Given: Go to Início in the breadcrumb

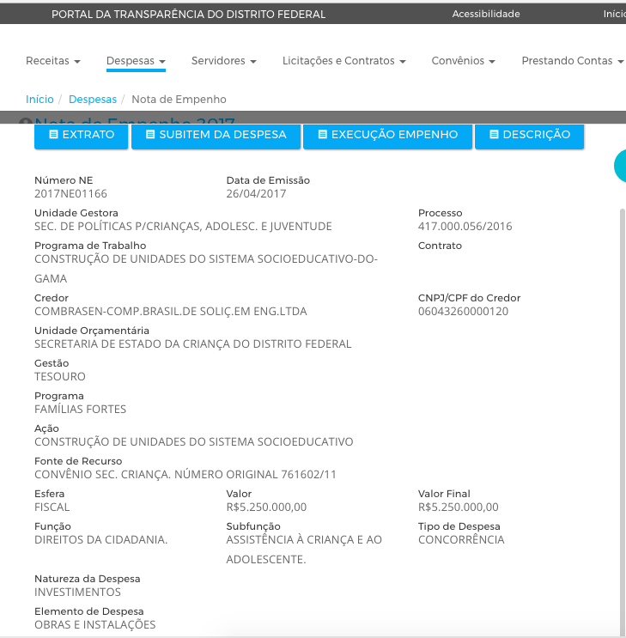Looking at the screenshot, I should [40, 100].
